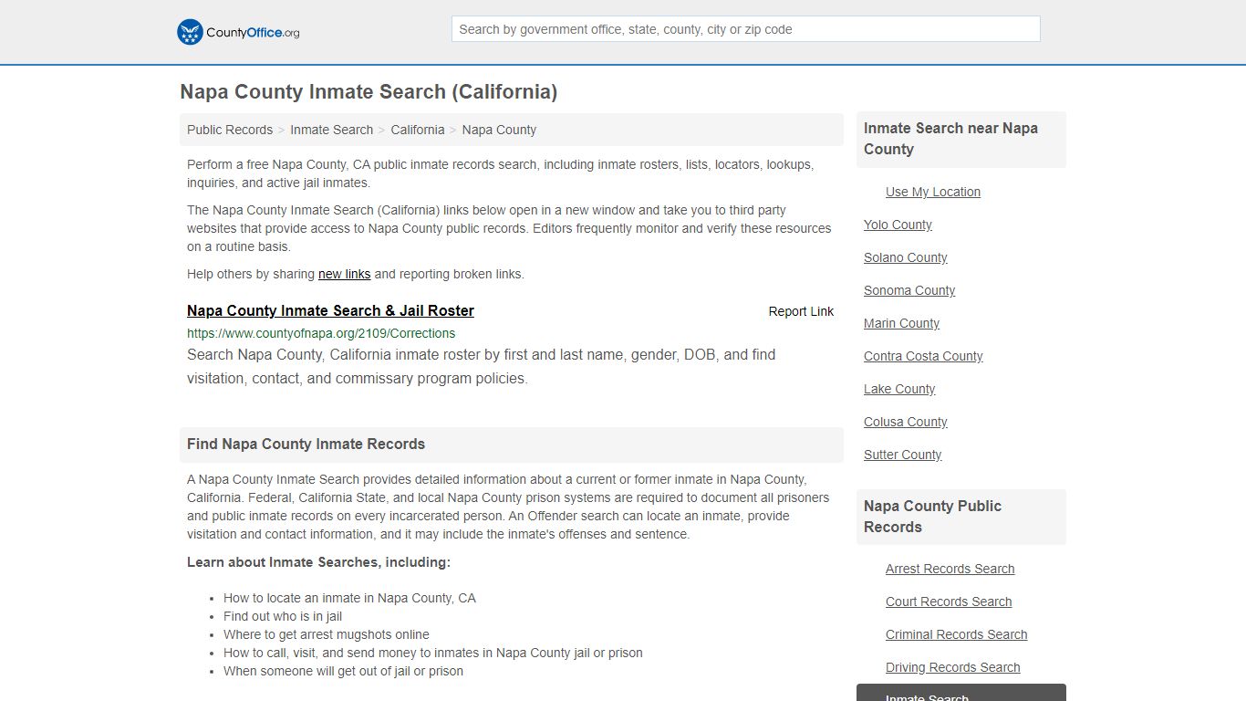The height and width of the screenshot is (701, 1246).
Task: Go to Arrest Records Search
Action: 950,569
